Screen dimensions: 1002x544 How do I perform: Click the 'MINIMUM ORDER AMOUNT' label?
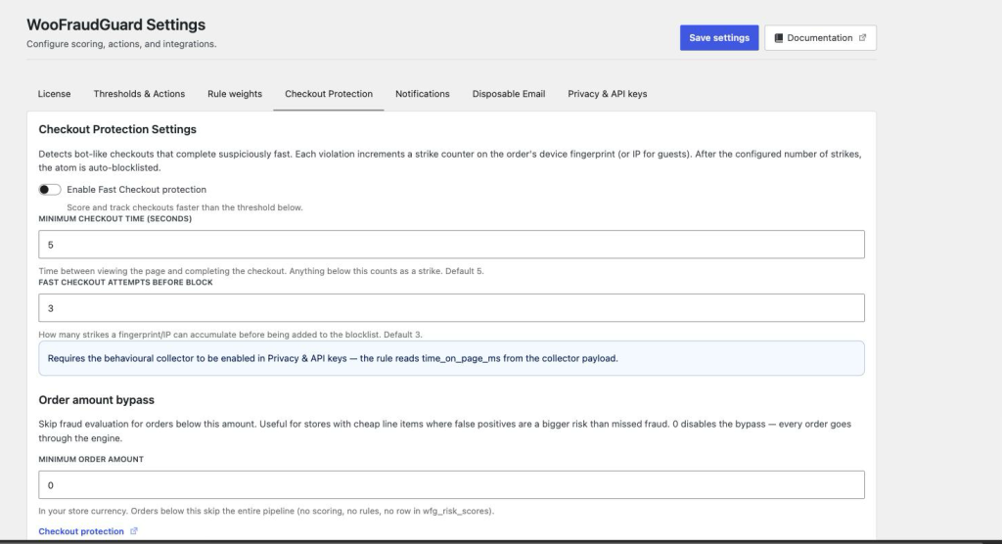[x=91, y=459]
